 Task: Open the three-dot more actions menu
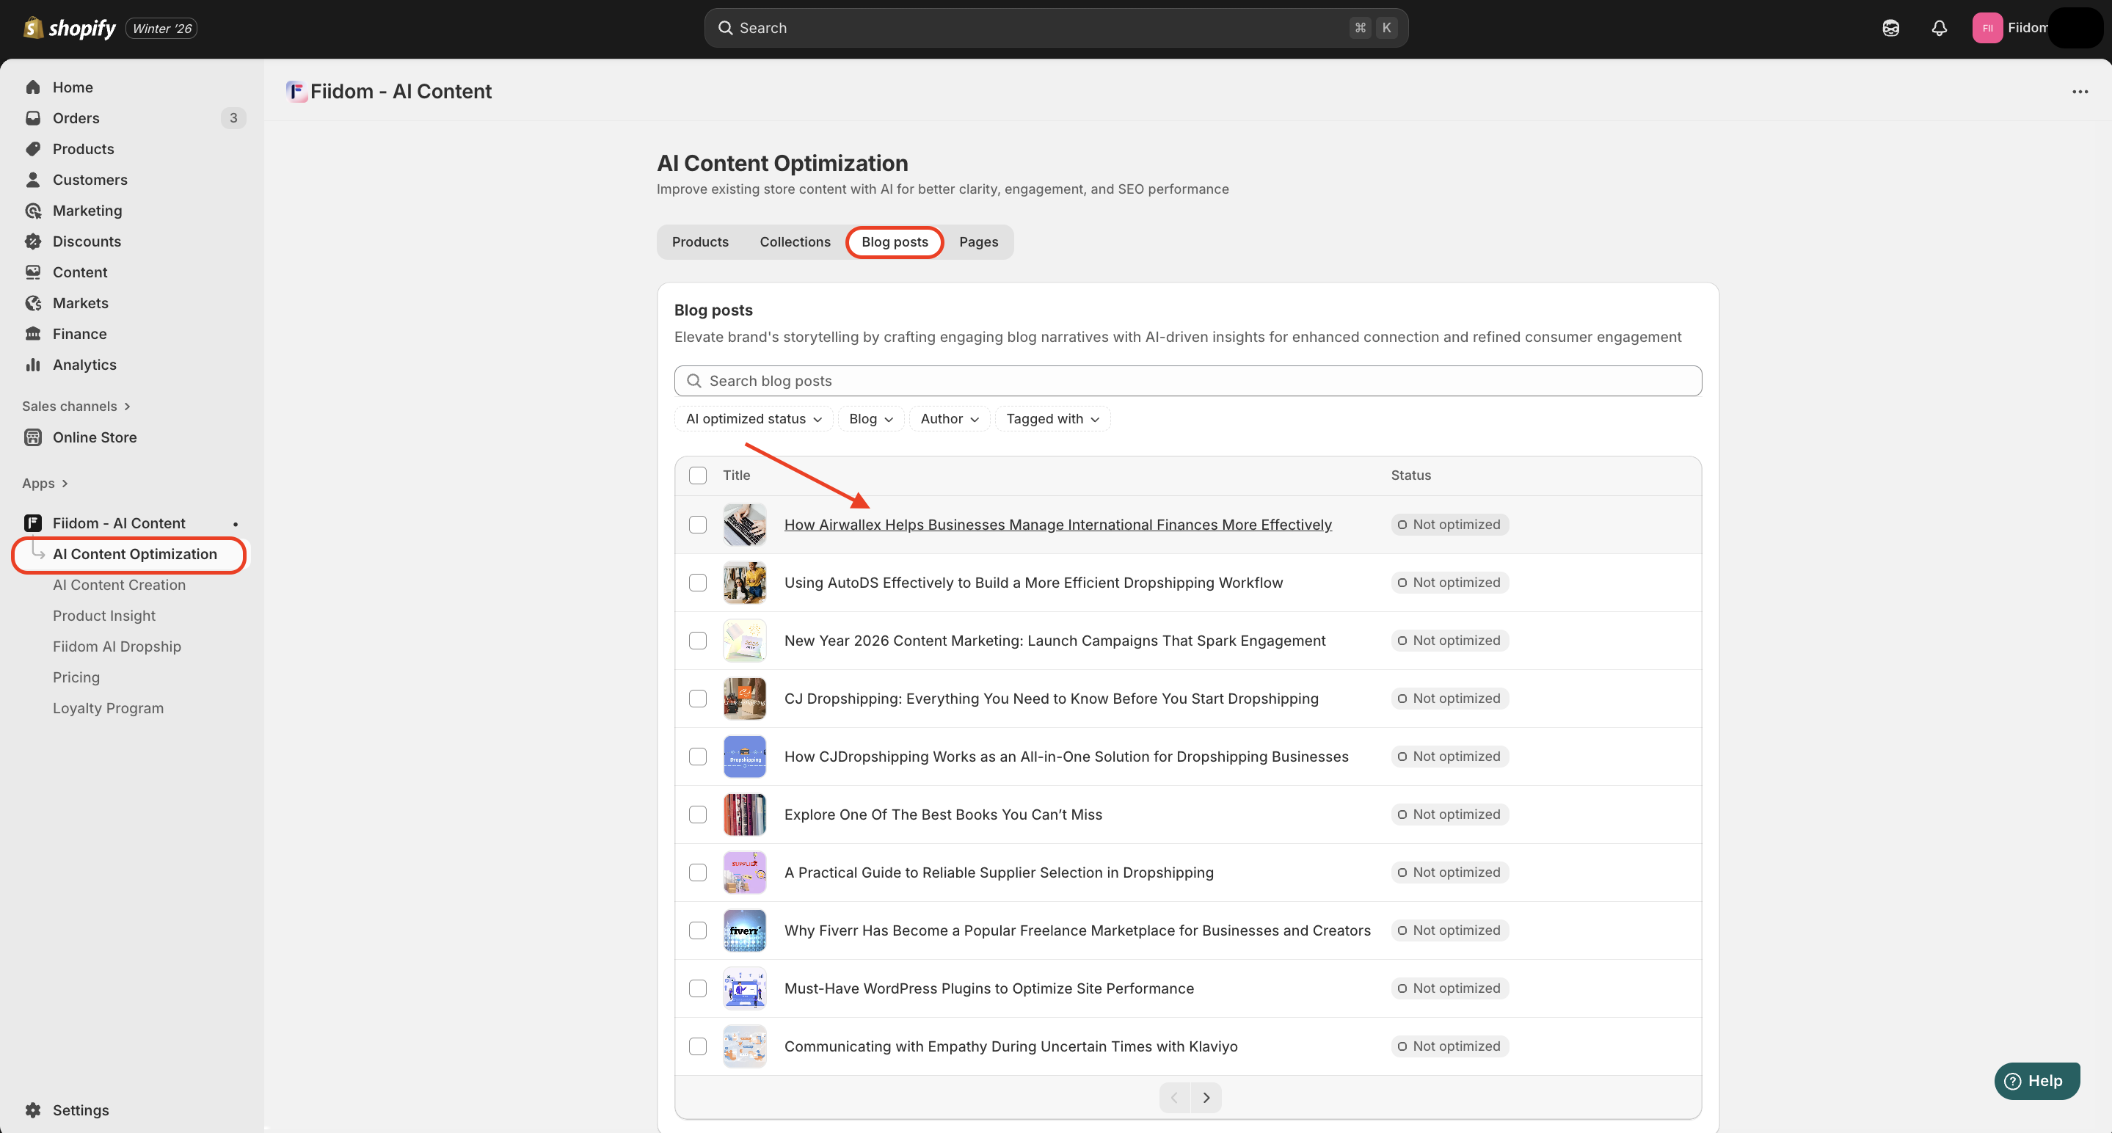[2080, 92]
